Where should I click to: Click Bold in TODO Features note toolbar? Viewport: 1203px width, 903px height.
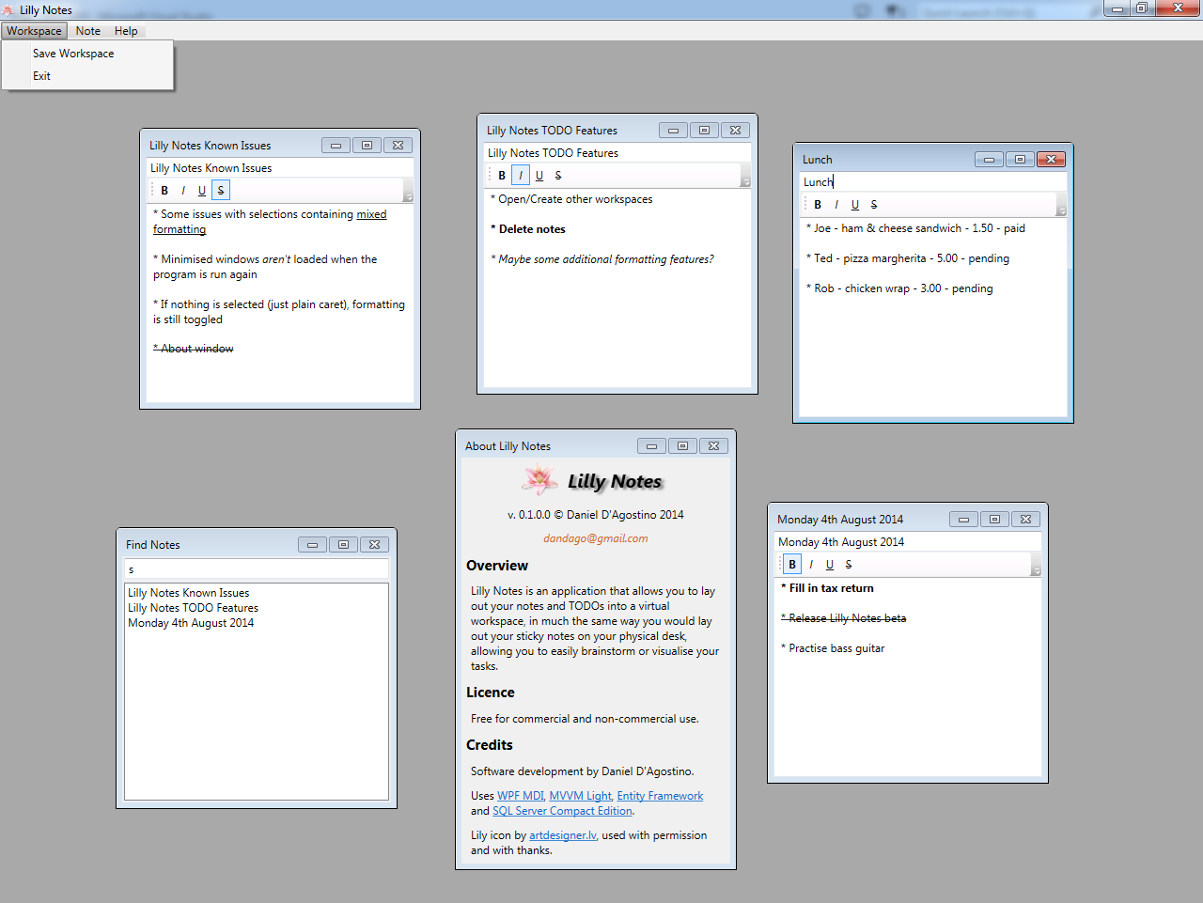tap(502, 176)
